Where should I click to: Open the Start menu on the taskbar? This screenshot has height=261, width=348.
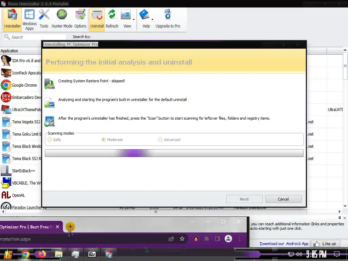(x=8, y=254)
